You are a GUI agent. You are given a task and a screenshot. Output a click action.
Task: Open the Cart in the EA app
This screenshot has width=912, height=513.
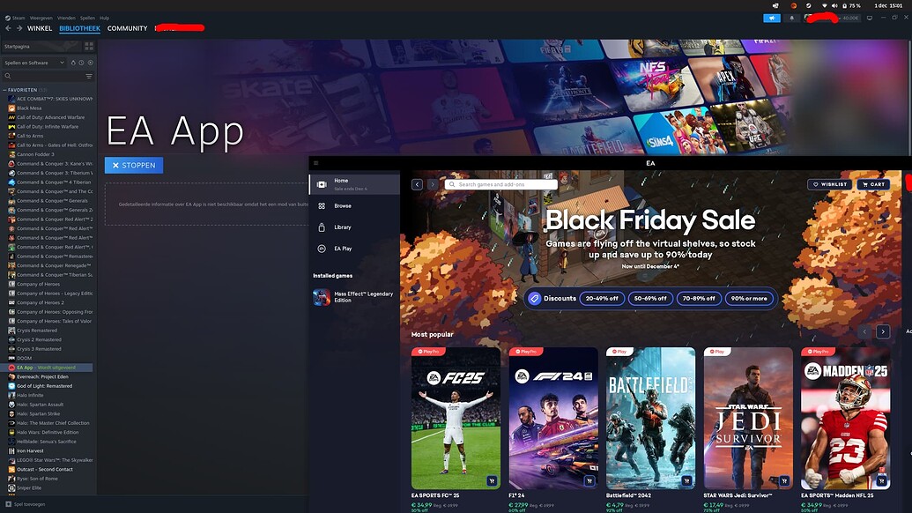(873, 184)
